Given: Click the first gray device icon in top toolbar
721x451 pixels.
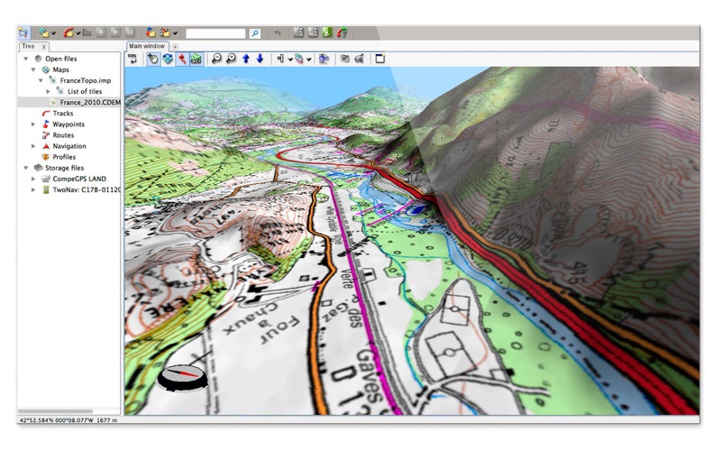Looking at the screenshot, I should coord(298,32).
